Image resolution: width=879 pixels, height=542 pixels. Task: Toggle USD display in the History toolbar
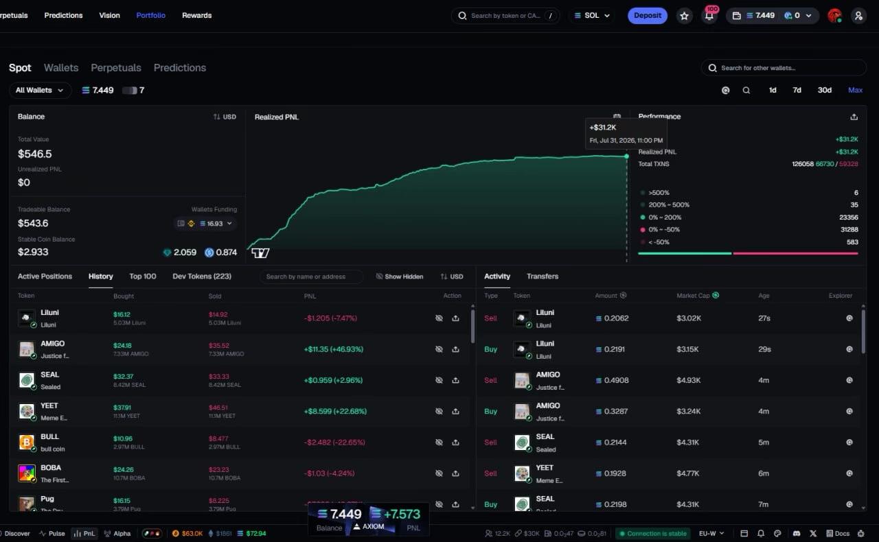pyautogui.click(x=452, y=276)
